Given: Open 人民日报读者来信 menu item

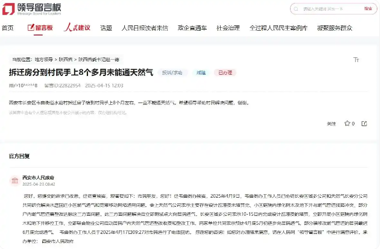Looking at the screenshot, I should point(145,28).
